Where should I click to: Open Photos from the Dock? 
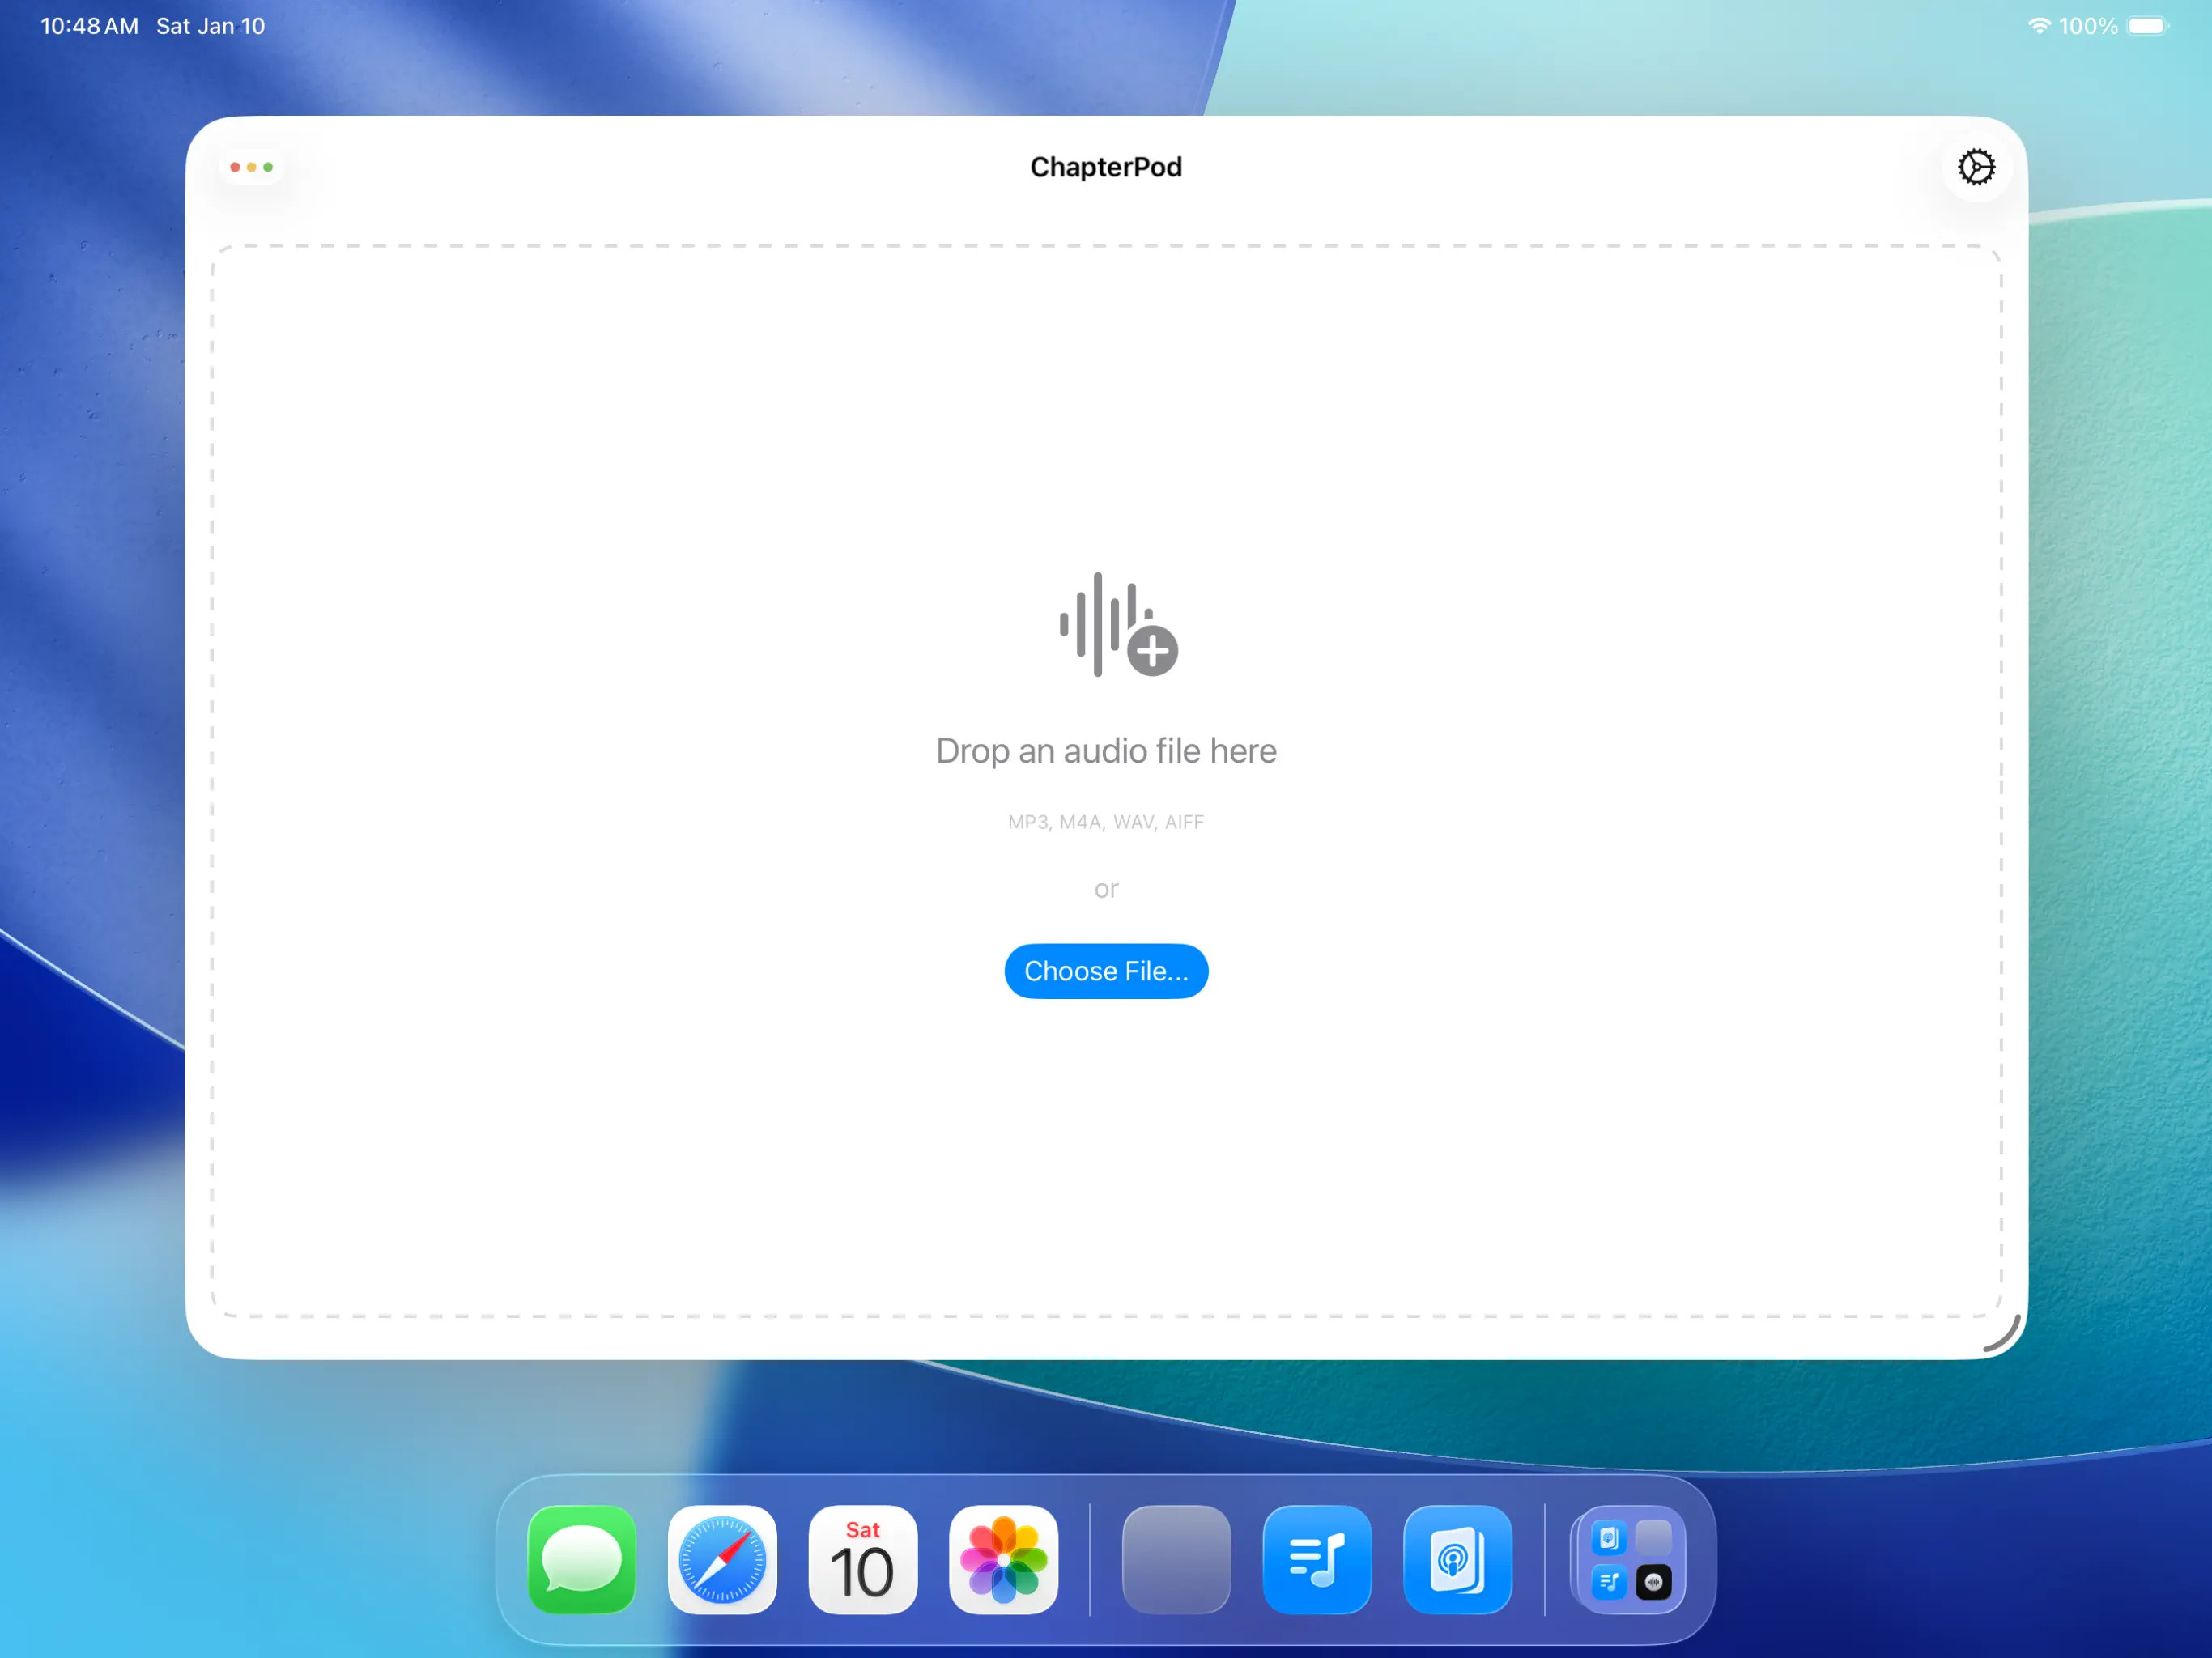coord(1003,1560)
